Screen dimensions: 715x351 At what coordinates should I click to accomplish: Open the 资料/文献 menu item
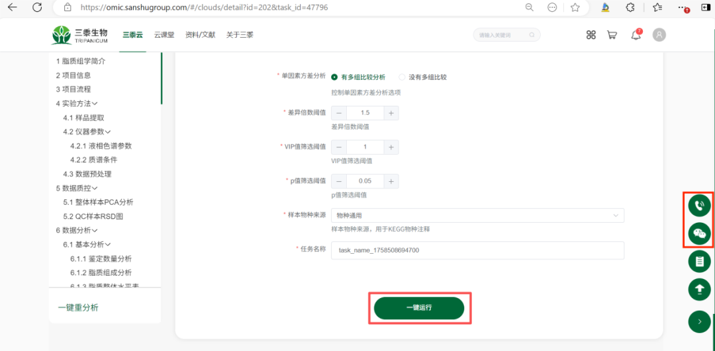[x=200, y=35]
